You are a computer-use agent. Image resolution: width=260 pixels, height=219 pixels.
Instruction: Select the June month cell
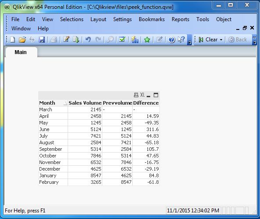(53, 129)
